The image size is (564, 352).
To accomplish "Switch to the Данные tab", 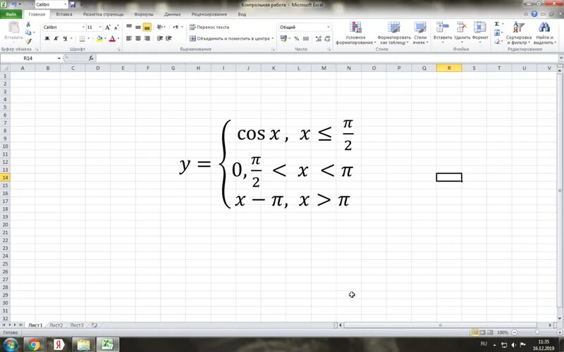I will (x=172, y=14).
